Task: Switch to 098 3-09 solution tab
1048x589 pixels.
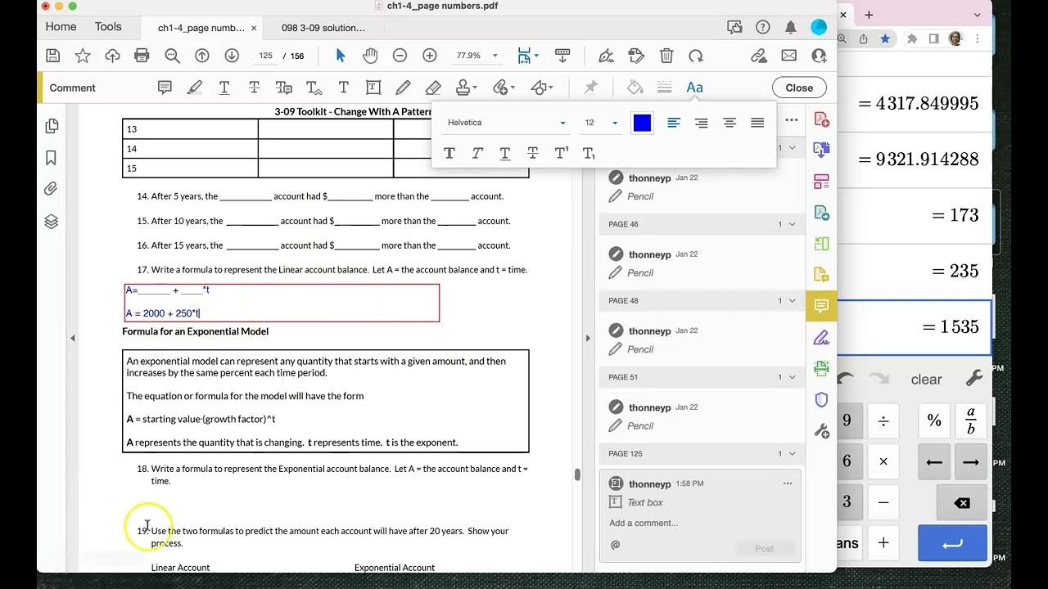Action: 323,28
